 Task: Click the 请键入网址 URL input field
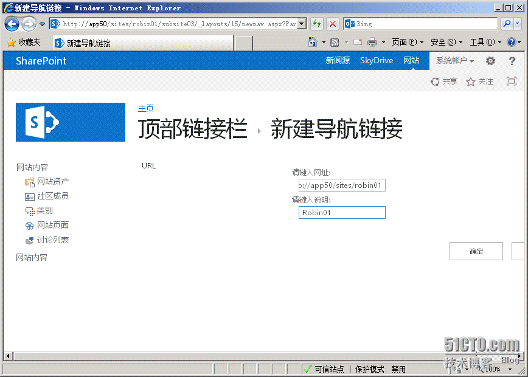[x=342, y=185]
